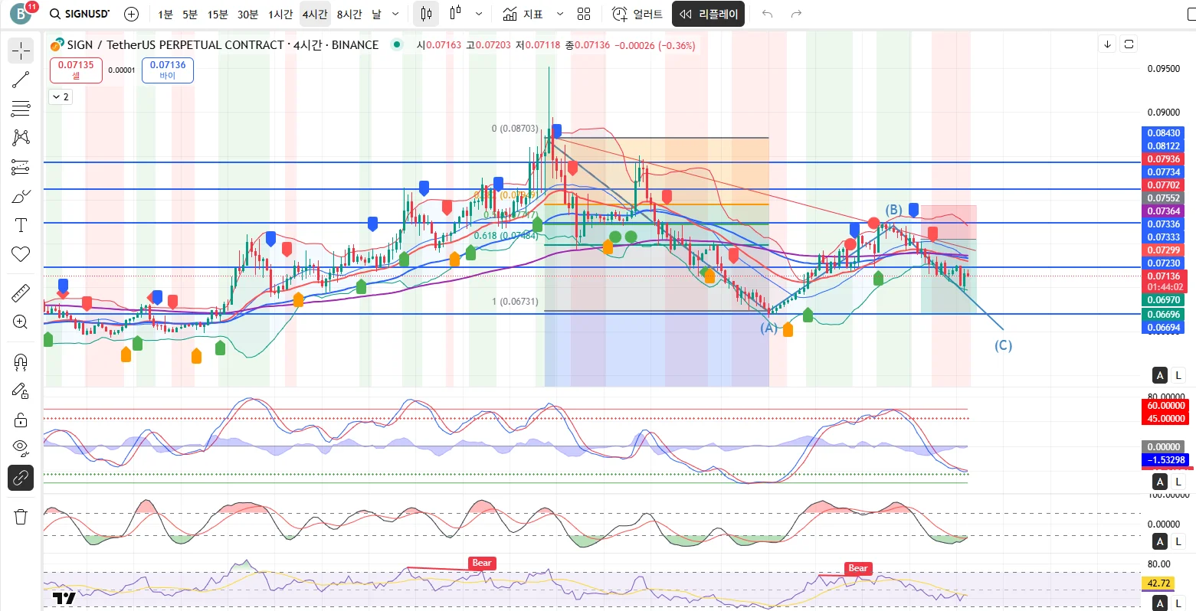Viewport: 1196px width, 611px height.
Task: Remove drawings with the trash icon
Action: 21,517
